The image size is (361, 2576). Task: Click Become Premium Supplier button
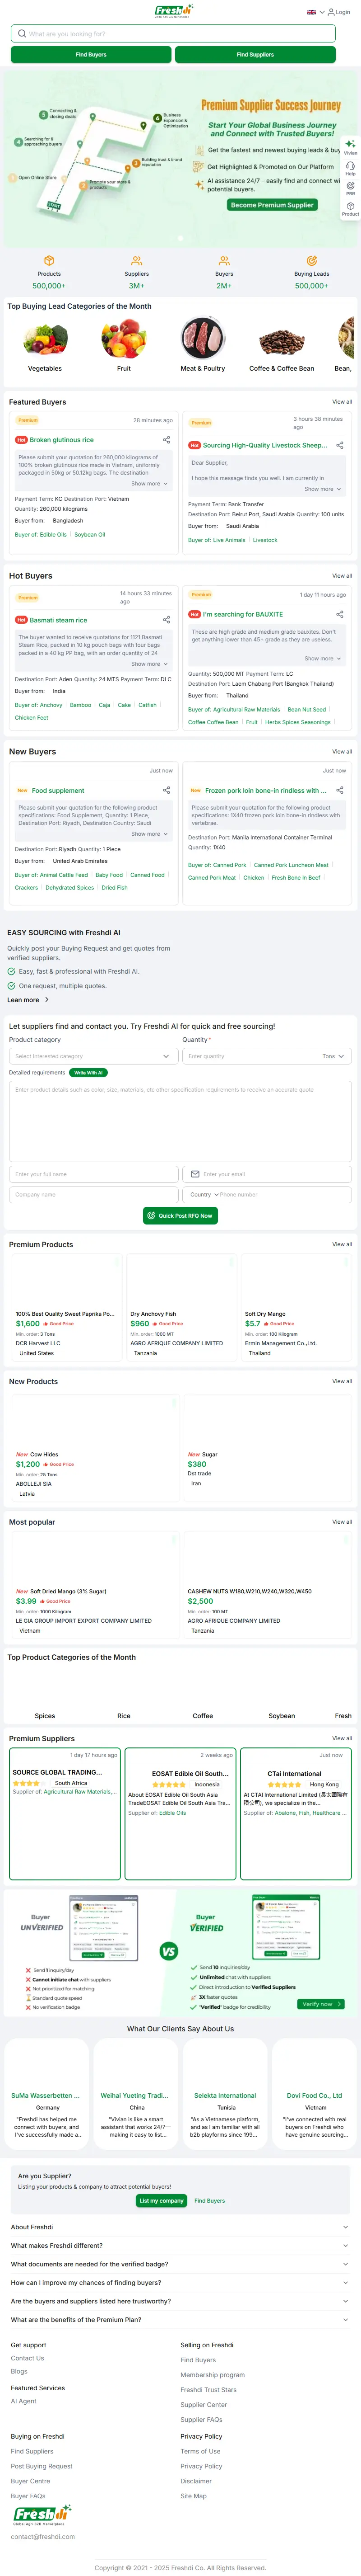272,205
